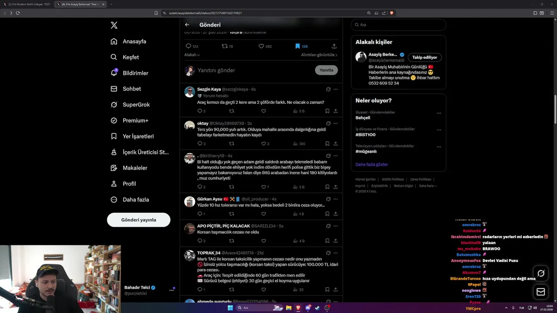Viewport: 557px width, 313px height.
Task: Switch to İbrahim Melih Gökçek browser tab
Action: [x=28, y=4]
